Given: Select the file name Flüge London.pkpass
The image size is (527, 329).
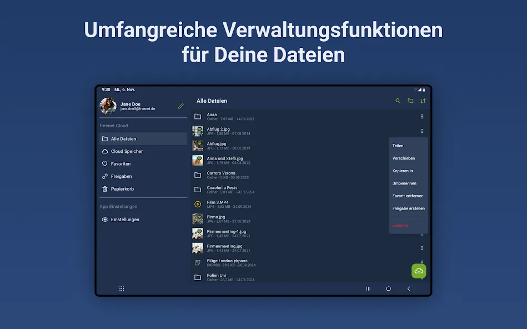Looking at the screenshot, I should [x=227, y=261].
